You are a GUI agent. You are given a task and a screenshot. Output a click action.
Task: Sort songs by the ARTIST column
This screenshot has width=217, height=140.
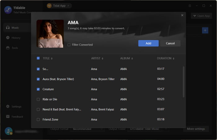97,58
